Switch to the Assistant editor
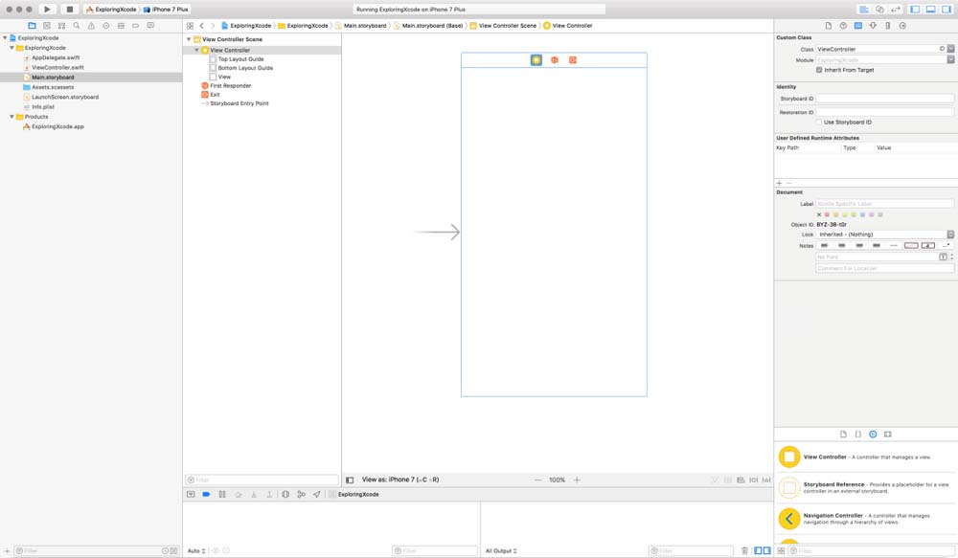This screenshot has width=958, height=558. click(x=878, y=9)
